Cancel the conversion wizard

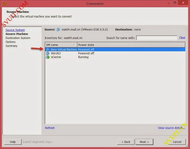tap(177, 142)
